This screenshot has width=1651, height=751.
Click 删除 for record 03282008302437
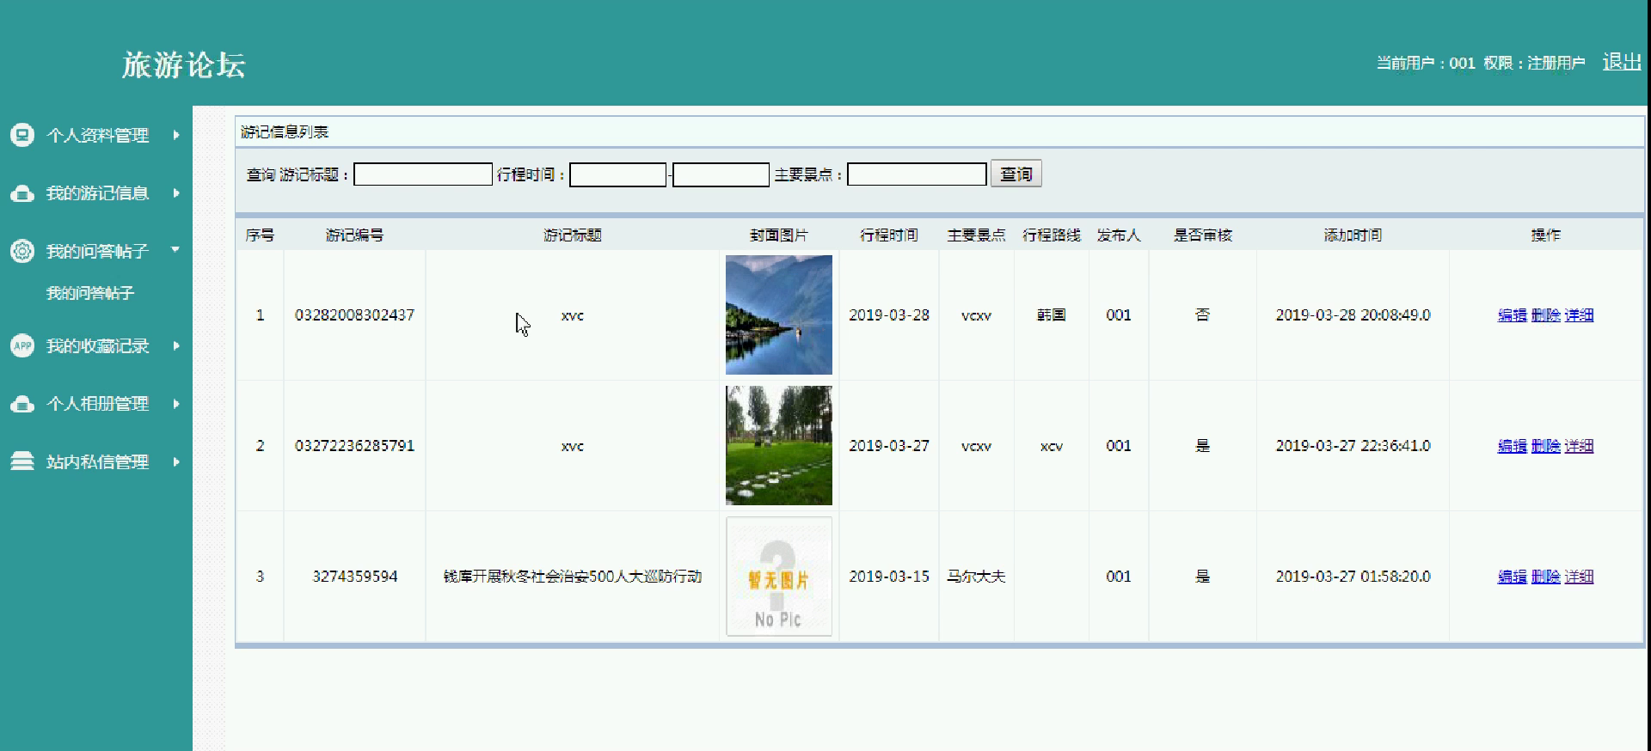1545,315
